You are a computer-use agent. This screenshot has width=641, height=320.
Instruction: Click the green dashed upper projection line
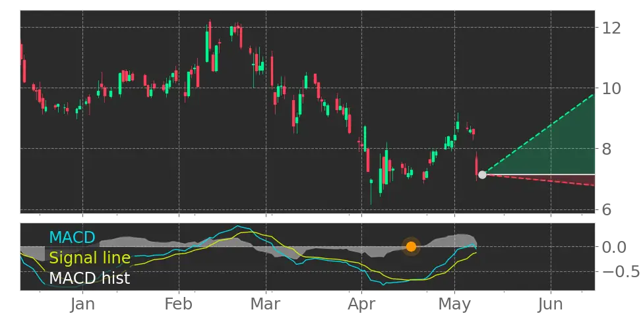click(539, 134)
